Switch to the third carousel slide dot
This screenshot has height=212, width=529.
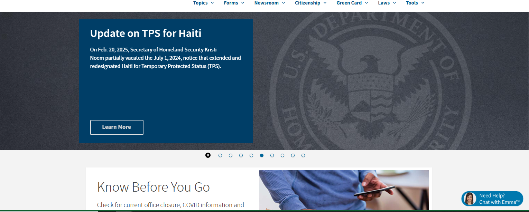click(x=241, y=155)
